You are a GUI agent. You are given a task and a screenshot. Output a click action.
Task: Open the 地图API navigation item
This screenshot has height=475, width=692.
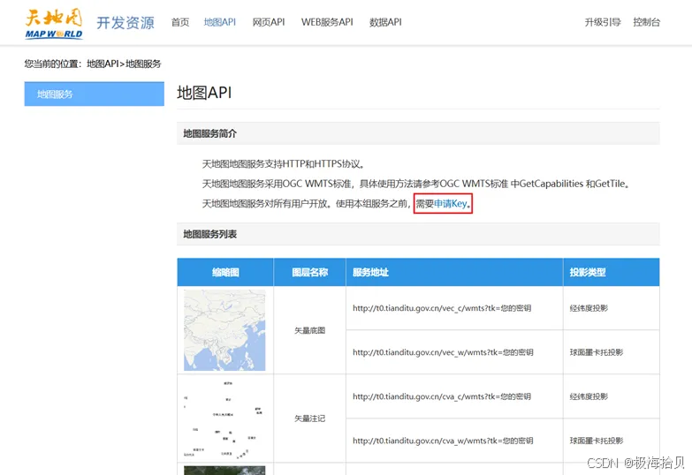[x=220, y=22]
